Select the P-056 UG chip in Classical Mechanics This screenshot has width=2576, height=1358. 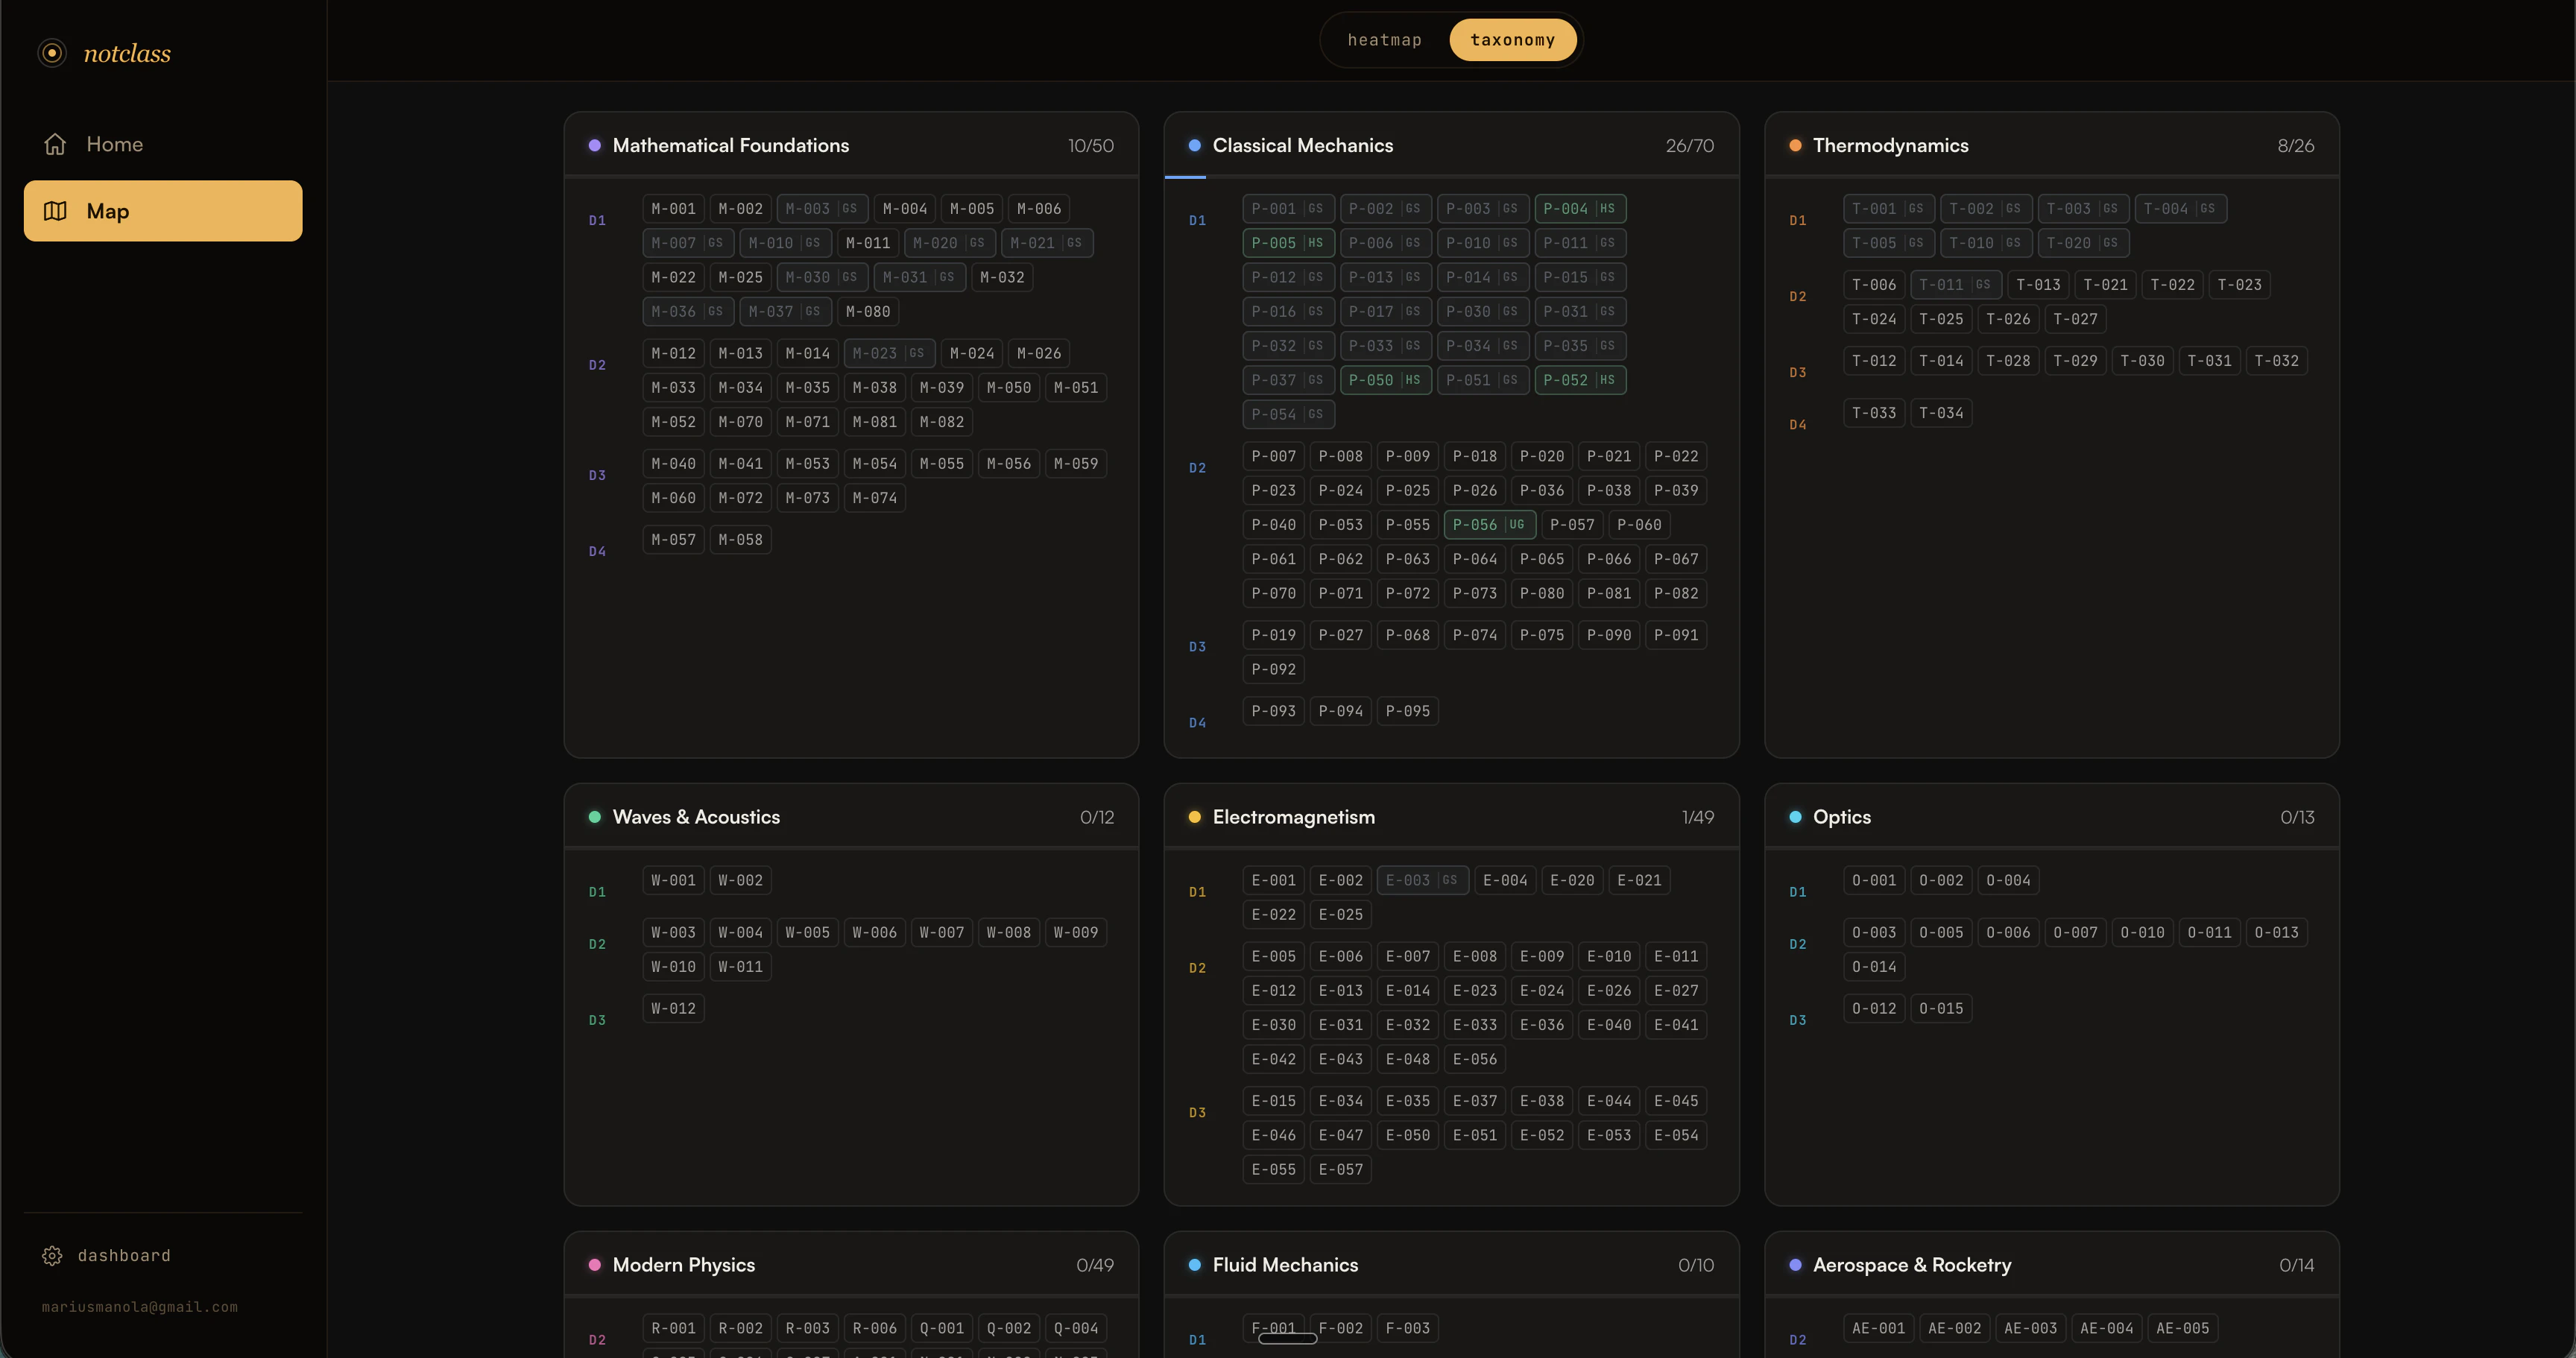click(x=1489, y=524)
